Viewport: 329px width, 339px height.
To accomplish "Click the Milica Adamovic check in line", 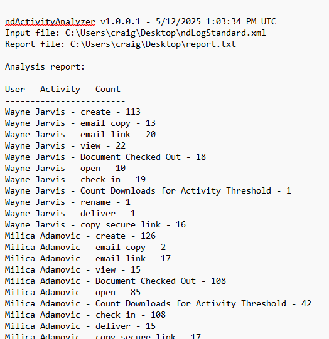I will (85, 315).
